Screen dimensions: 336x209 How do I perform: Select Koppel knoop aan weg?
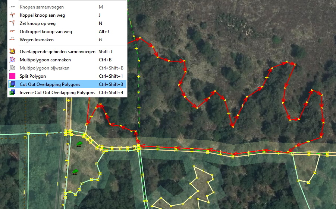67,15
